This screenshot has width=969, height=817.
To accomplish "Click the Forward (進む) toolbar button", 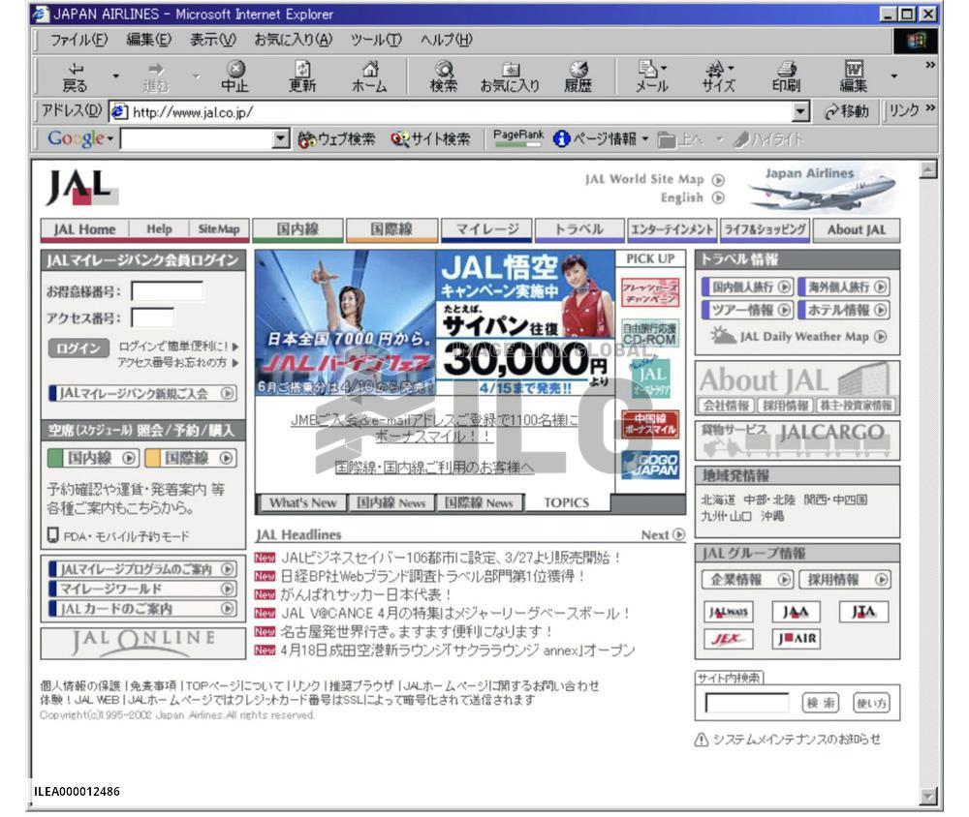I will click(156, 77).
